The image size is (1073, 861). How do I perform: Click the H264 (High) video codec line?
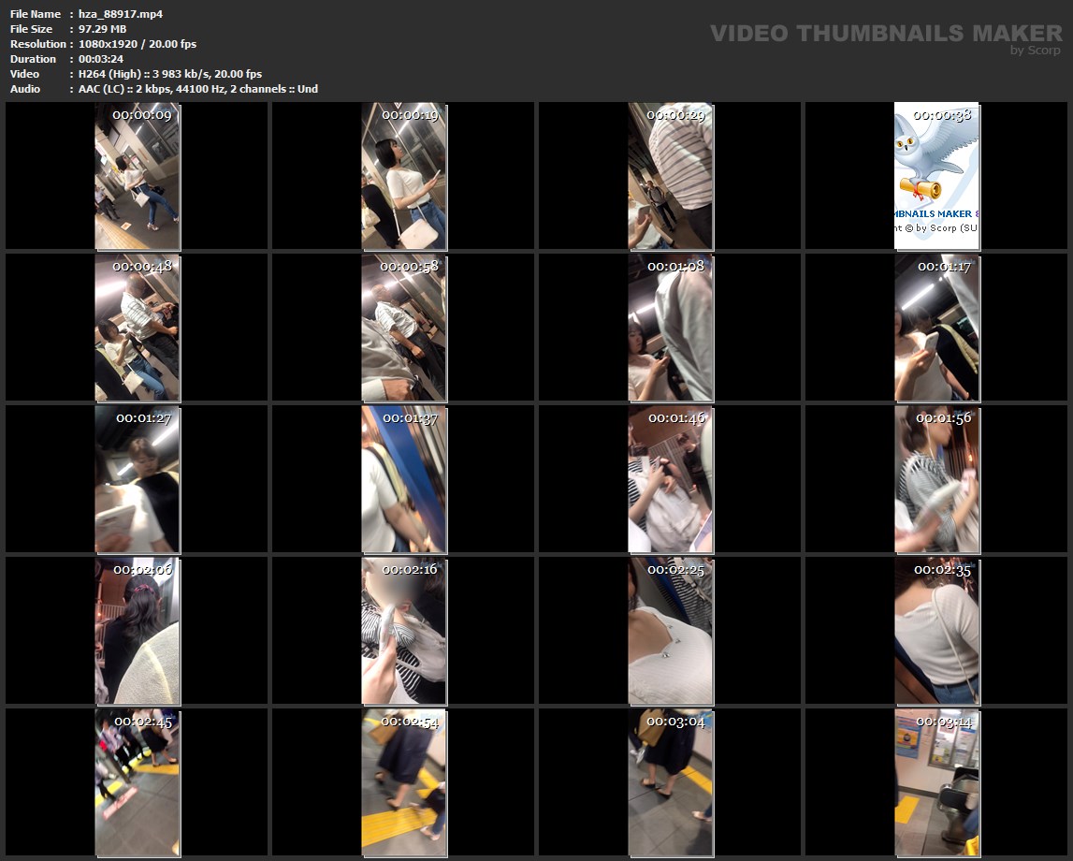[169, 74]
